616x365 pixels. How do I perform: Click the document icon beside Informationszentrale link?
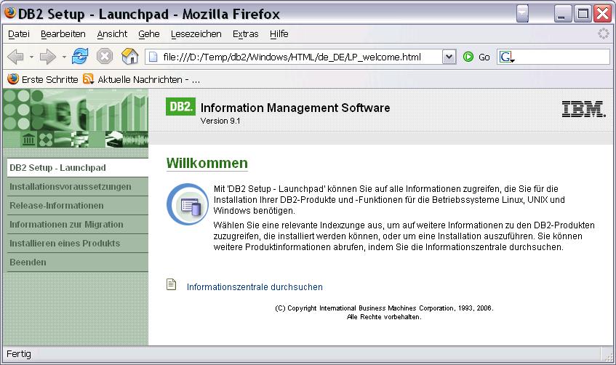point(172,284)
